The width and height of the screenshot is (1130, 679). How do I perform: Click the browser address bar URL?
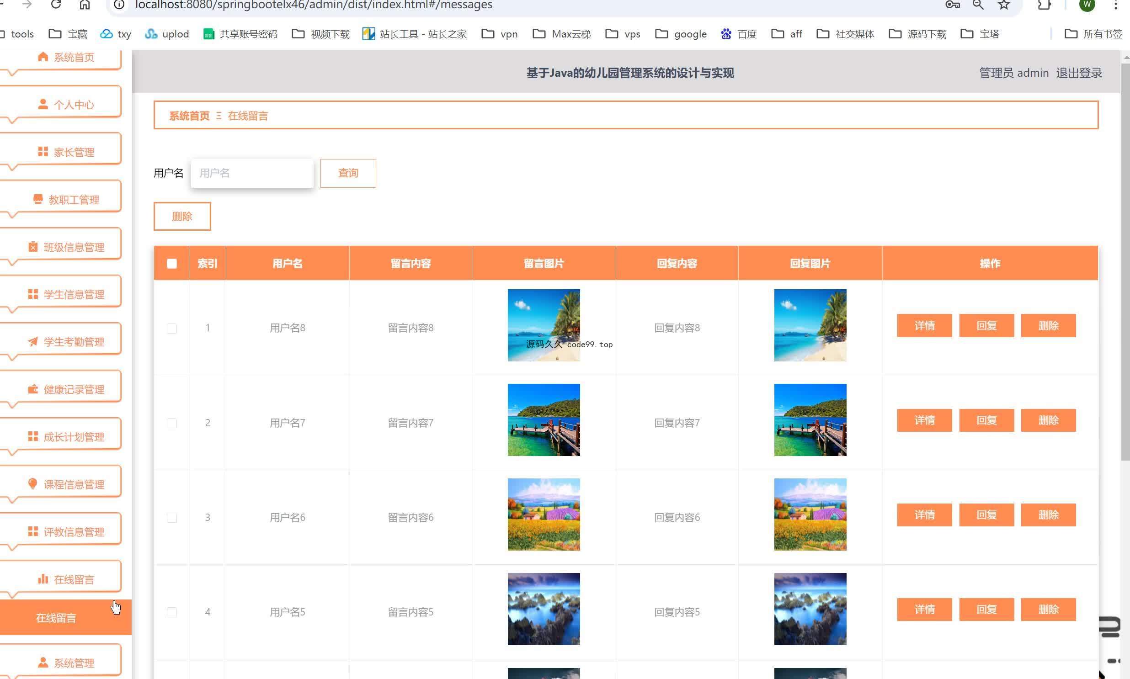tap(314, 5)
